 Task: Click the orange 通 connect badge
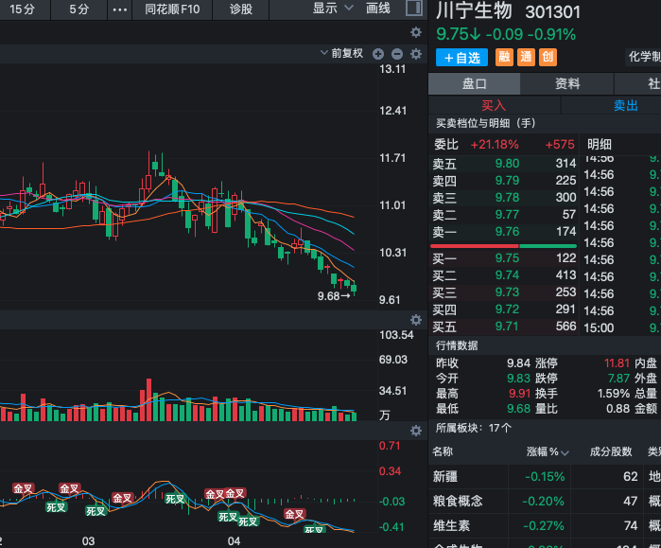[526, 57]
